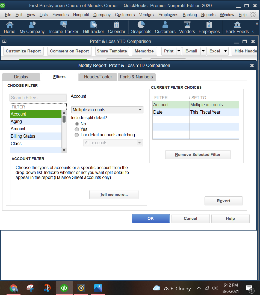Open the Income Tracker

(x=64, y=27)
